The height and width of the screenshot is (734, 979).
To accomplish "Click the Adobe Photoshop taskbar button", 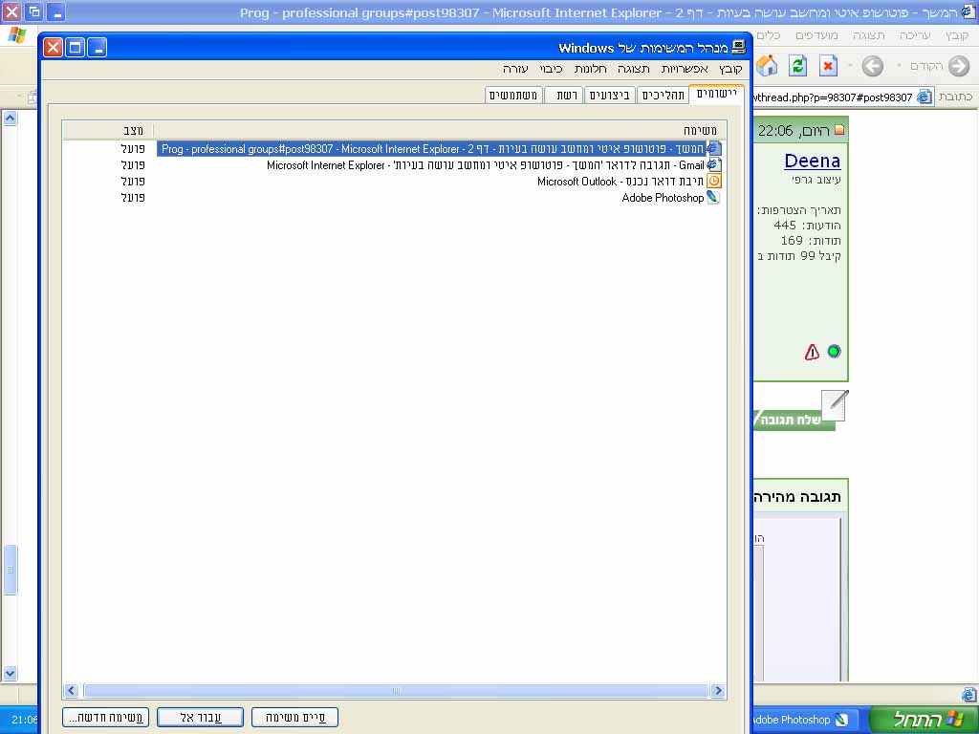I will [x=804, y=720].
